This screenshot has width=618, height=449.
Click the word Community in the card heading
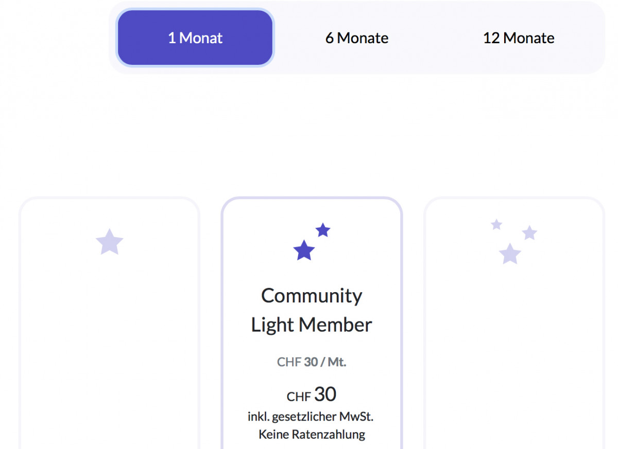pos(312,296)
